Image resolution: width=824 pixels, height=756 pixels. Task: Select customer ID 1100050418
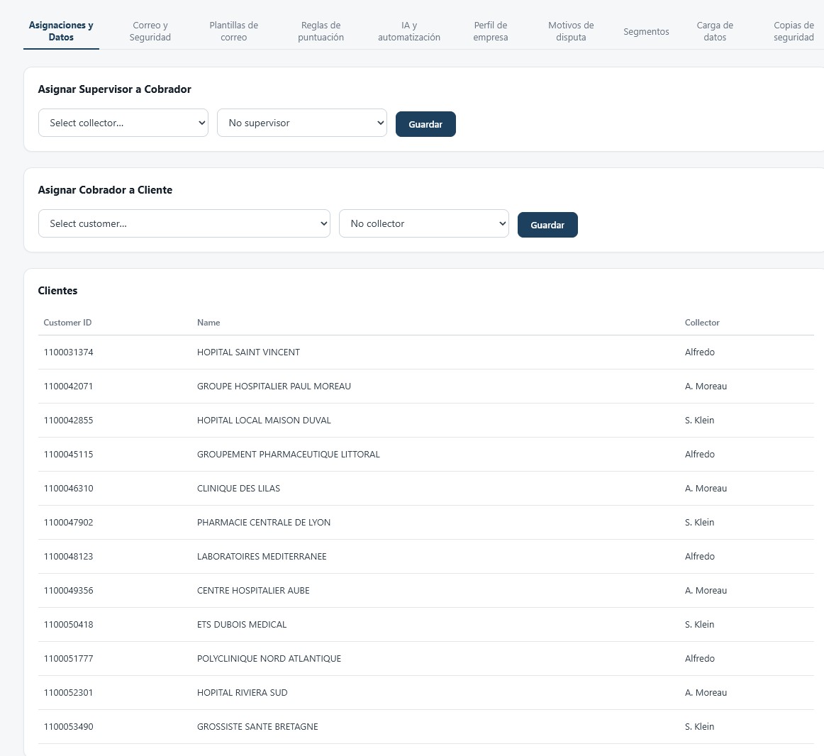point(68,624)
